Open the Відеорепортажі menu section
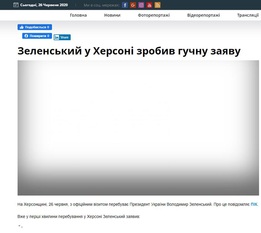261x233 pixels. 203,15
